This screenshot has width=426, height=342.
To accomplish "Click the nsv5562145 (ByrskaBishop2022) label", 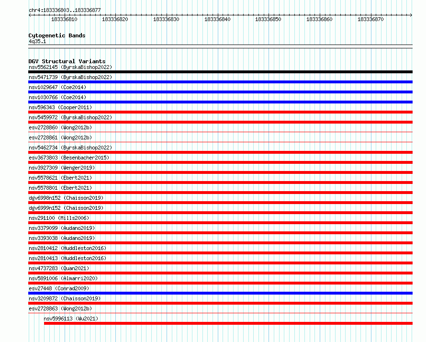I will pyautogui.click(x=70, y=67).
